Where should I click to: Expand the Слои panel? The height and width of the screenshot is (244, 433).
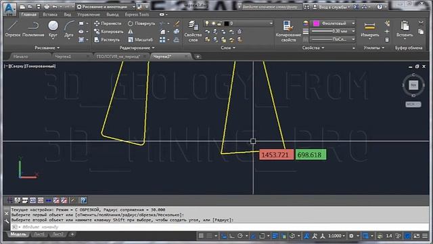[x=228, y=48]
